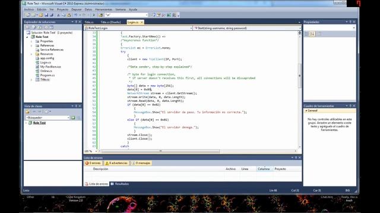Screen dimensions: 380x213
Task: Click the Cut toolbar icon
Action: point(58,15)
